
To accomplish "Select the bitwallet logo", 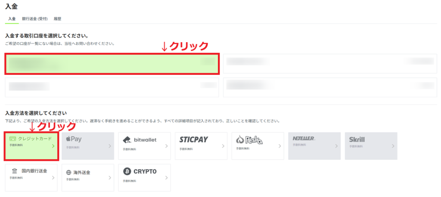I will 140,140.
